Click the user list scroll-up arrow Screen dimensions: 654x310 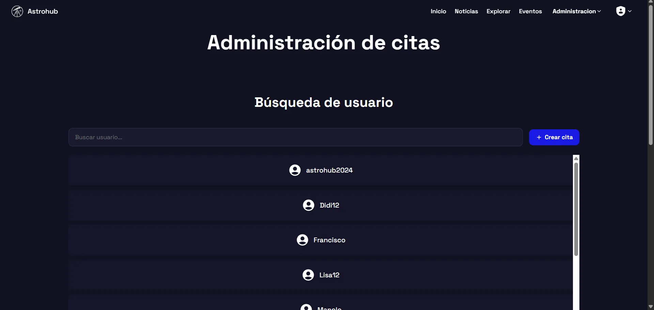pos(576,159)
